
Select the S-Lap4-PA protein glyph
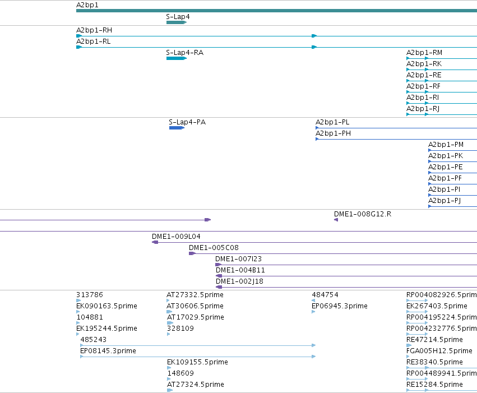pyautogui.click(x=177, y=128)
